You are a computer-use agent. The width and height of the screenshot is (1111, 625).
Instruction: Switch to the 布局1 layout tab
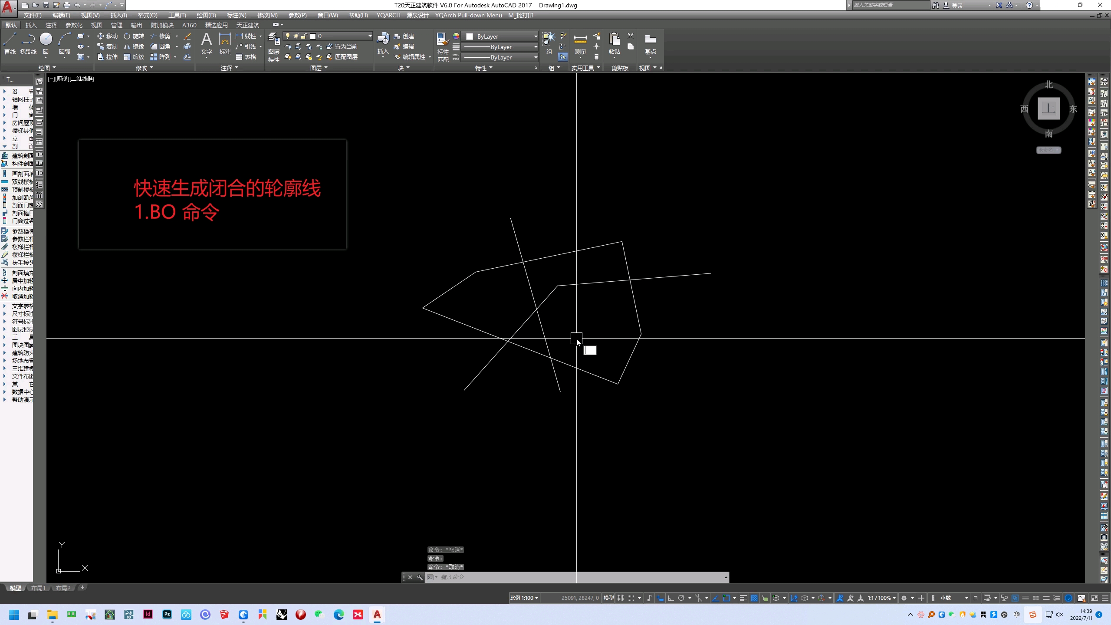[x=38, y=588]
